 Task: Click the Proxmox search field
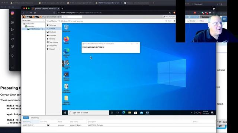[x=72, y=17]
